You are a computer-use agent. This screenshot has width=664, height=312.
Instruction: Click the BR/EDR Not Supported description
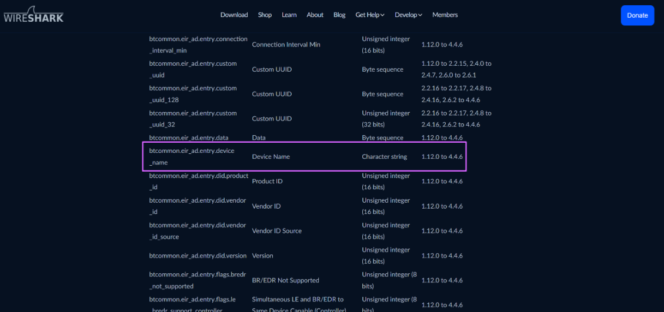pos(285,280)
